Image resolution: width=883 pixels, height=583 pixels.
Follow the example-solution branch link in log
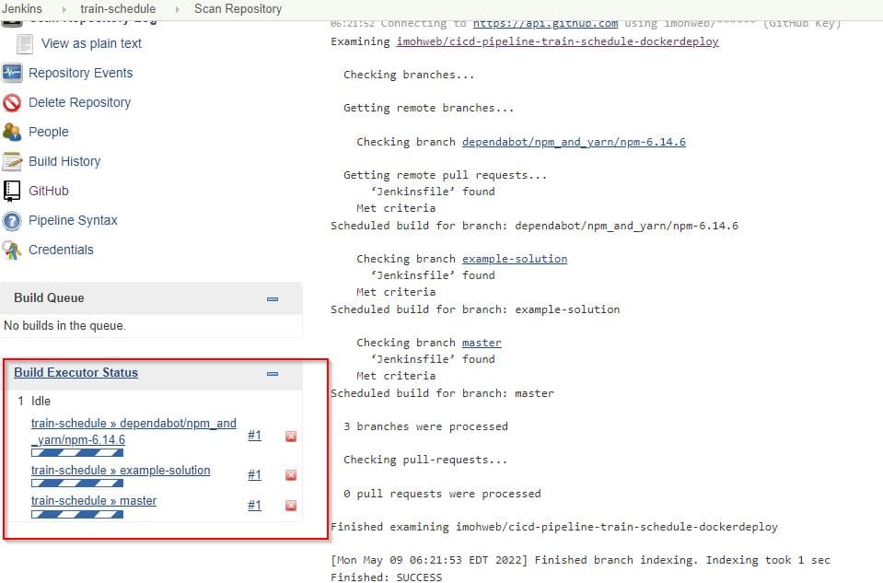pyautogui.click(x=515, y=259)
